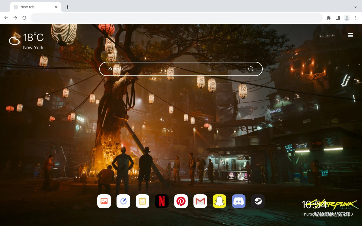Click the New York location label
Viewport: 362px width, 226px height.
(x=33, y=47)
